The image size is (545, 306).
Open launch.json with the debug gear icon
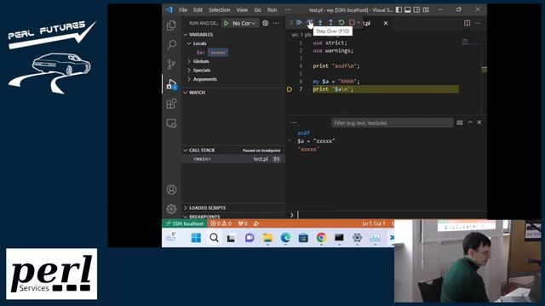(265, 23)
